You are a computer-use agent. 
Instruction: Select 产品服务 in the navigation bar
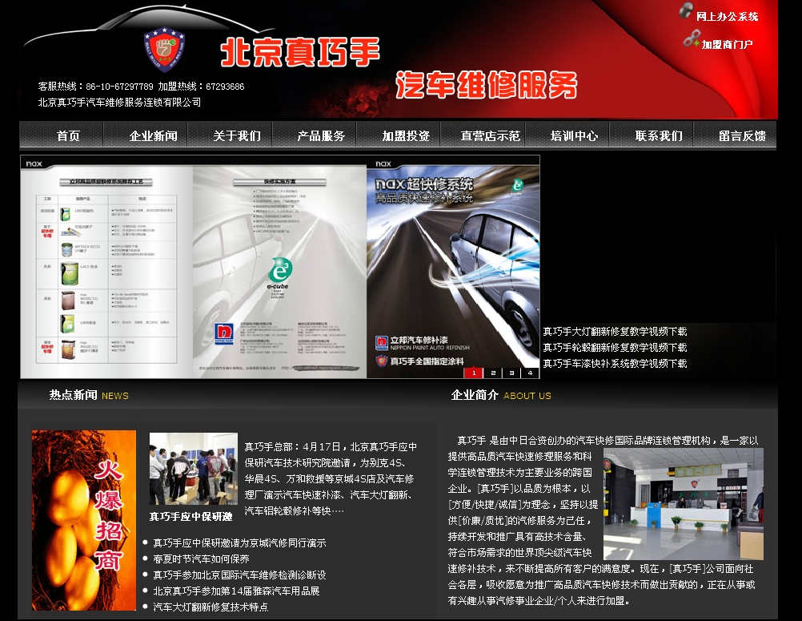[321, 135]
